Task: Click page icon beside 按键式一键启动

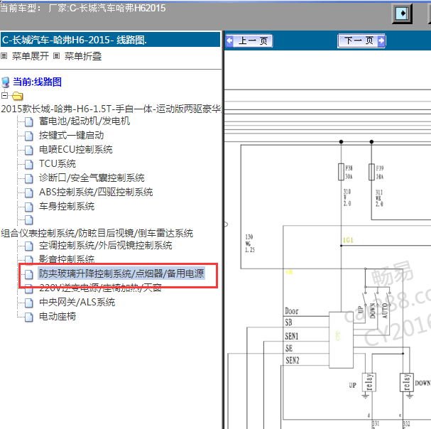Action: click(x=29, y=136)
